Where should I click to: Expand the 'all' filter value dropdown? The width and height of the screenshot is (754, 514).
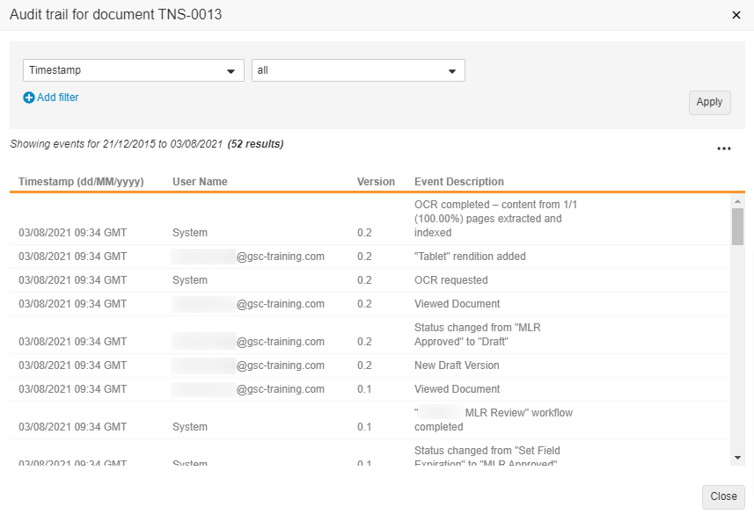[358, 70]
